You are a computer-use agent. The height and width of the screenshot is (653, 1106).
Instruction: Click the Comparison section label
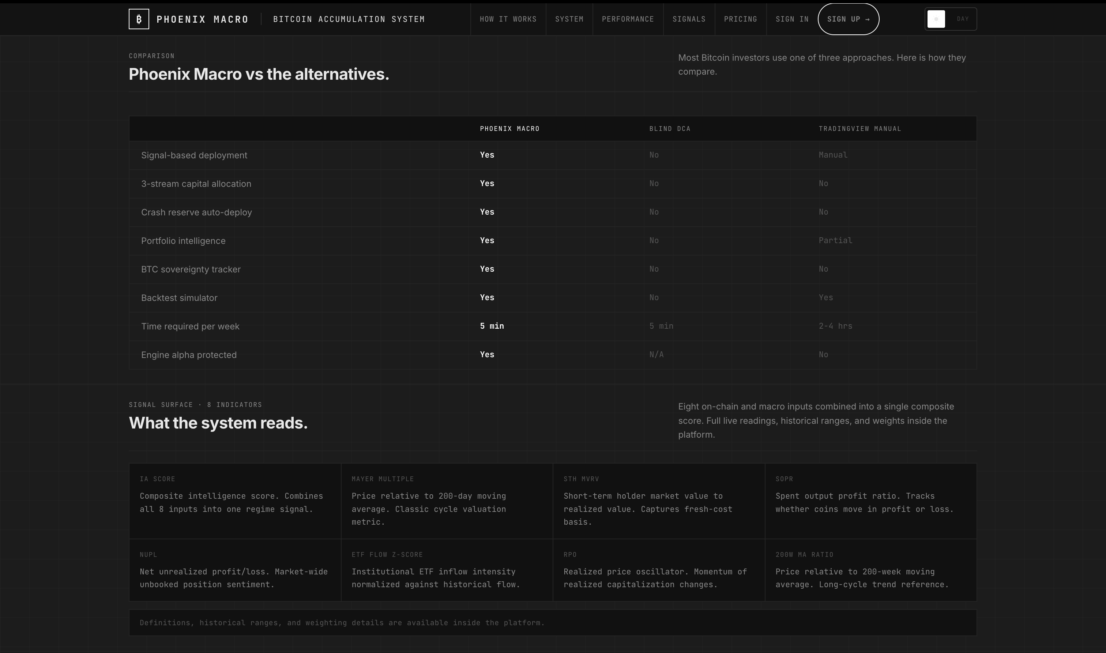[152, 56]
